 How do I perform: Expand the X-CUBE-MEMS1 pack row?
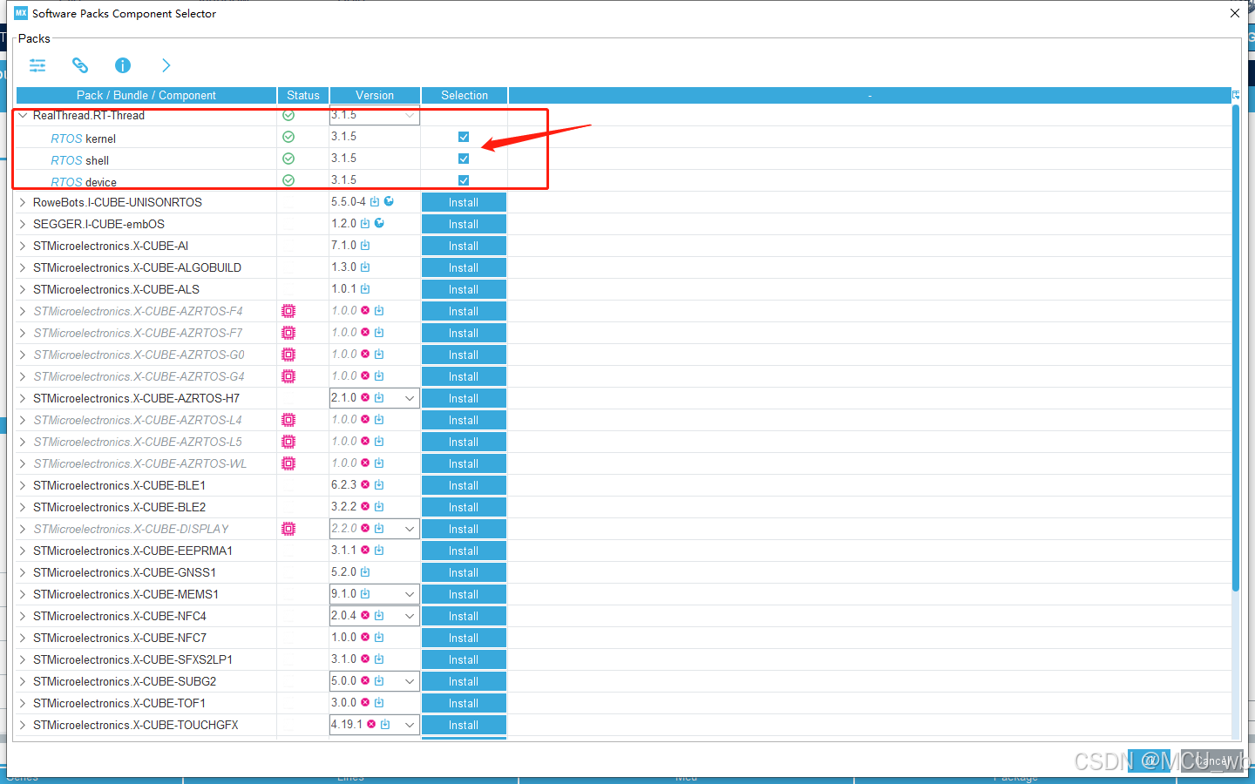[x=23, y=594]
